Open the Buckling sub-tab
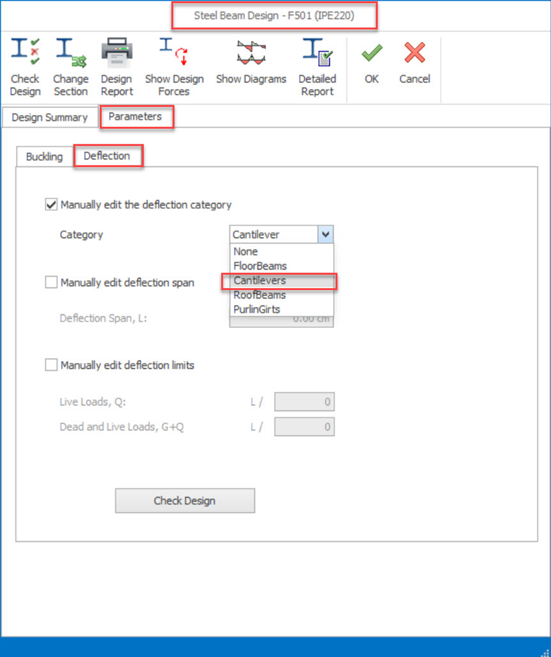 pos(45,157)
